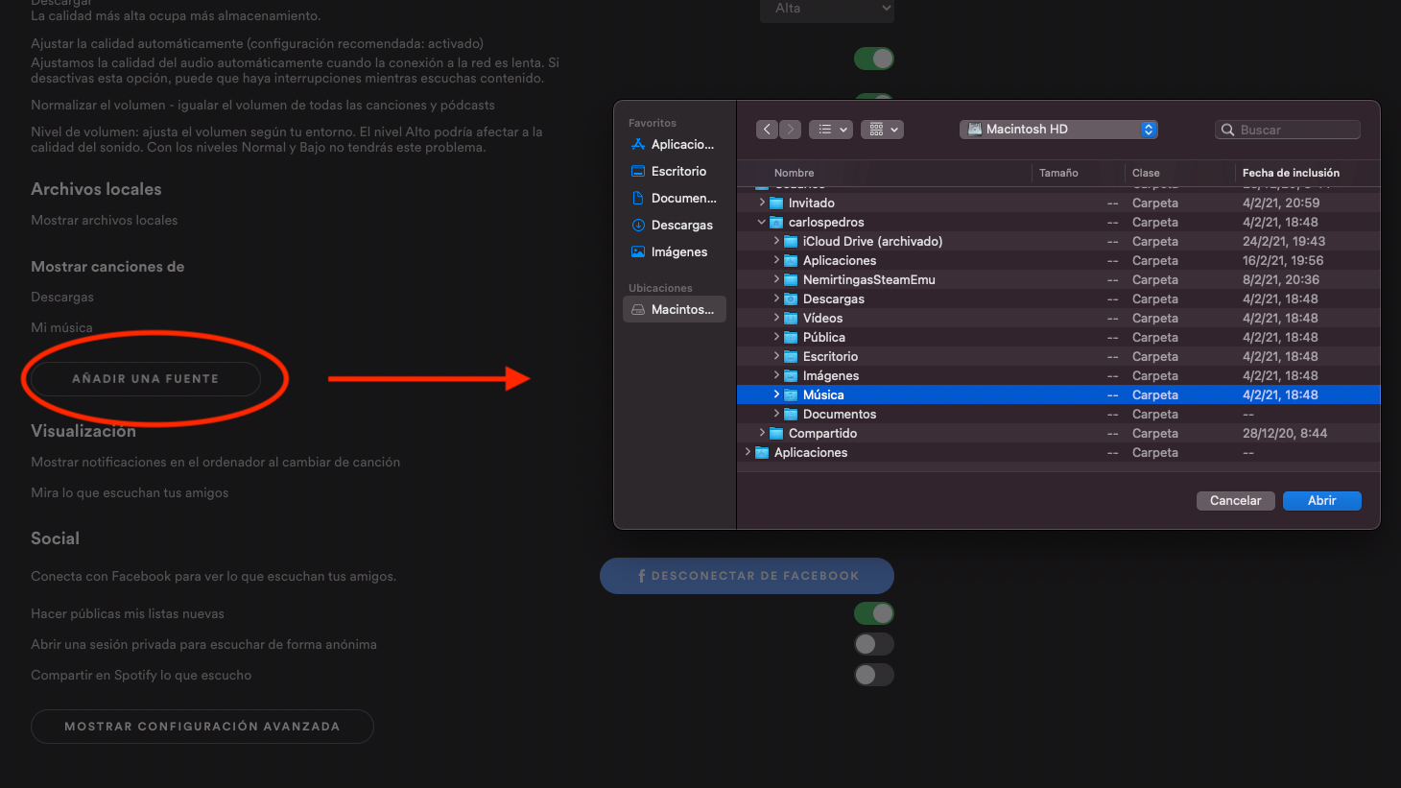Select Aplicaciones in the Favoritos sidebar
The width and height of the screenshot is (1401, 788).
tap(675, 144)
